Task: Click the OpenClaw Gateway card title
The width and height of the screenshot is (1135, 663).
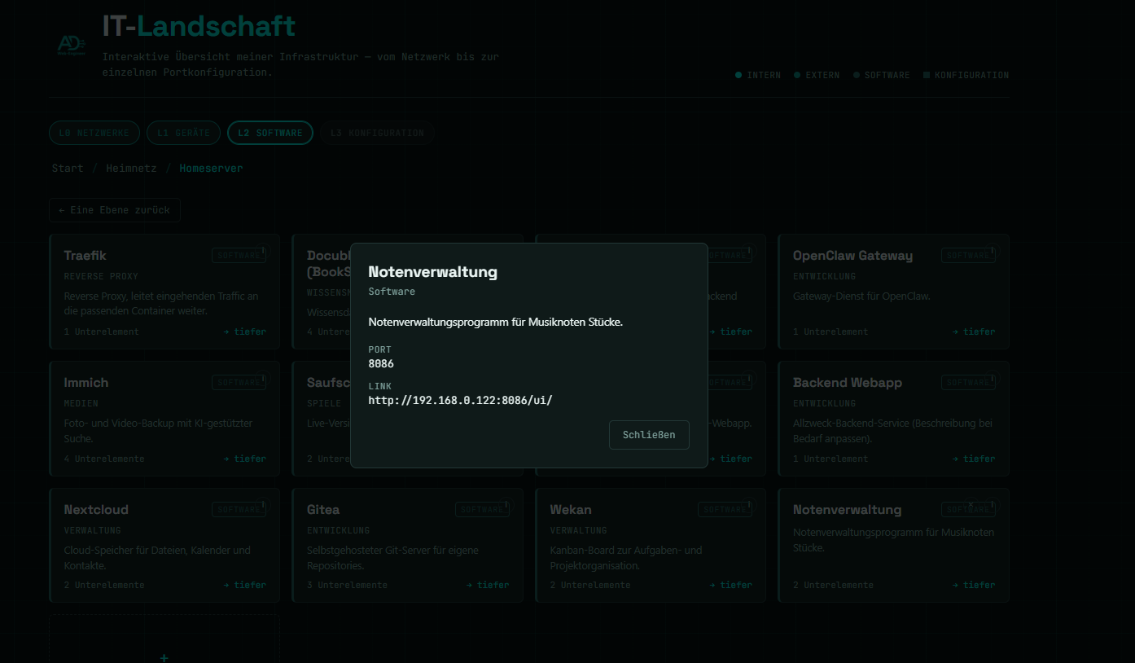Action: pyautogui.click(x=852, y=256)
